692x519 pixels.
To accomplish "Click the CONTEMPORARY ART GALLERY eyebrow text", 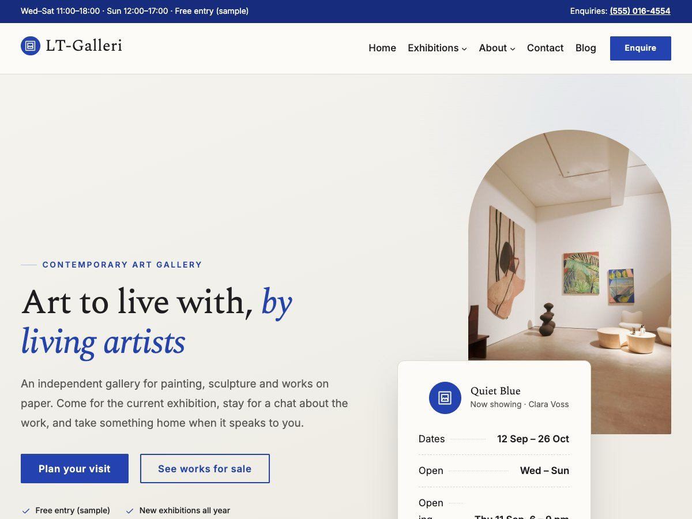I will (x=122, y=265).
